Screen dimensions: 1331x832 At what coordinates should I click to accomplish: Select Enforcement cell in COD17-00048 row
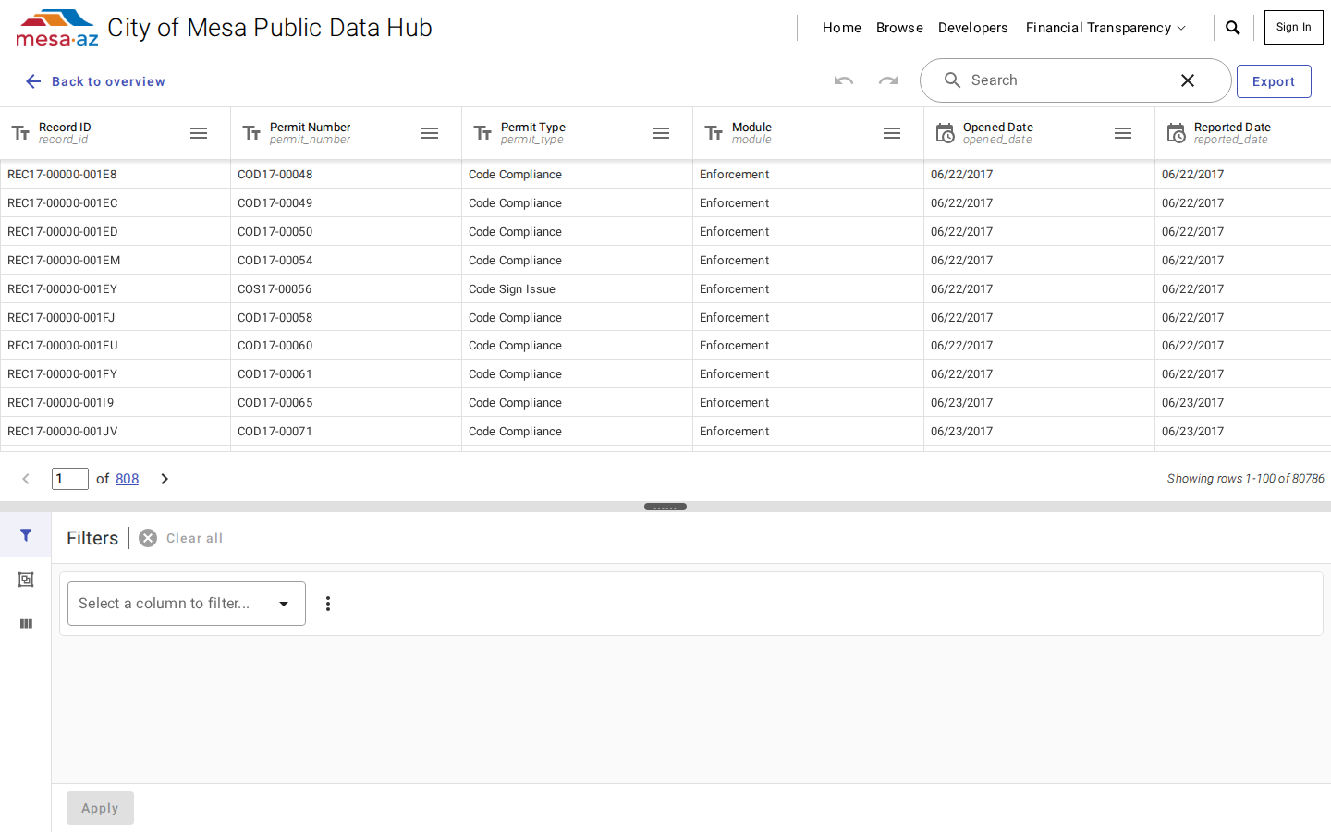[809, 174]
